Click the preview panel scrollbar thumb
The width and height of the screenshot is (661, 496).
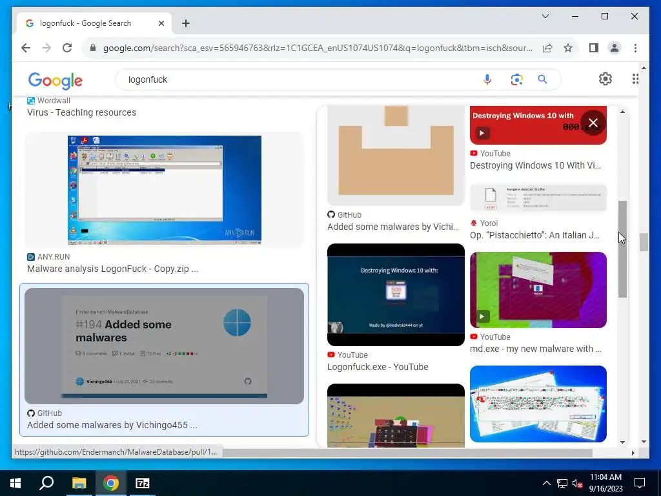pos(623,249)
